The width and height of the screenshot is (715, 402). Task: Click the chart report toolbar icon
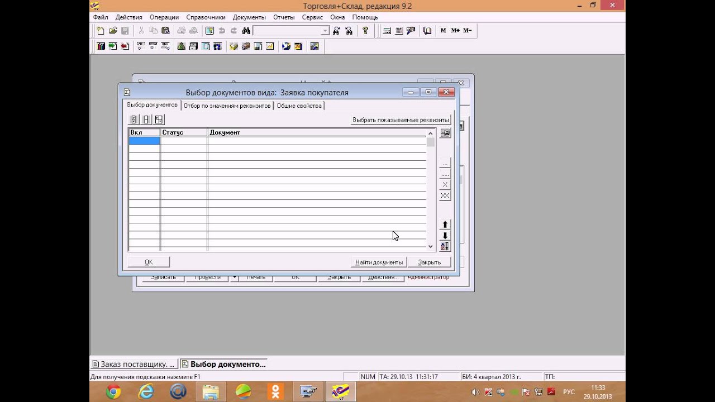click(270, 46)
